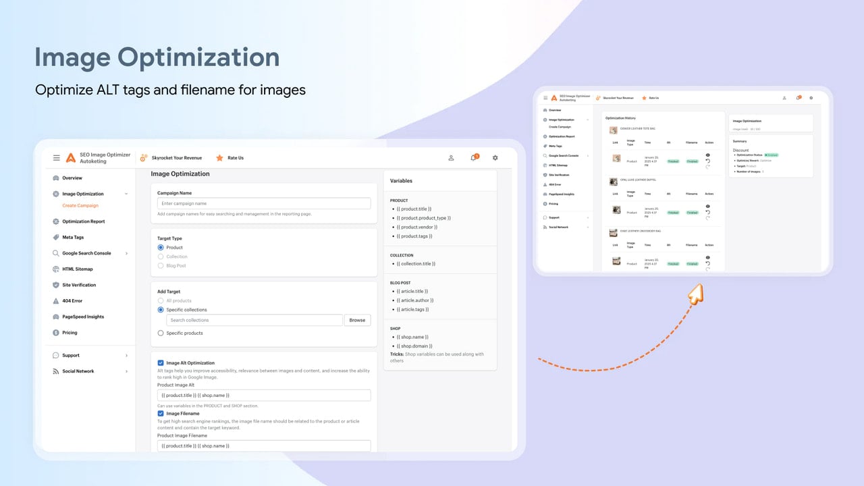Collapse Image Optimization menu in Create Campaign sidebar
Image resolution: width=864 pixels, height=486 pixels.
(x=126, y=194)
